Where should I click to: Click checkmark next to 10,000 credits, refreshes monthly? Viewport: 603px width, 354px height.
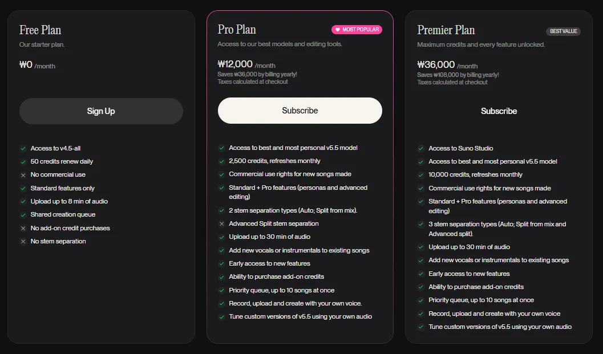point(420,175)
